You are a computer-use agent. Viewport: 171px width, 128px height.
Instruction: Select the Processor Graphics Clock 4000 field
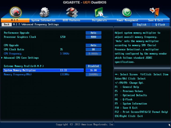pos(94,37)
